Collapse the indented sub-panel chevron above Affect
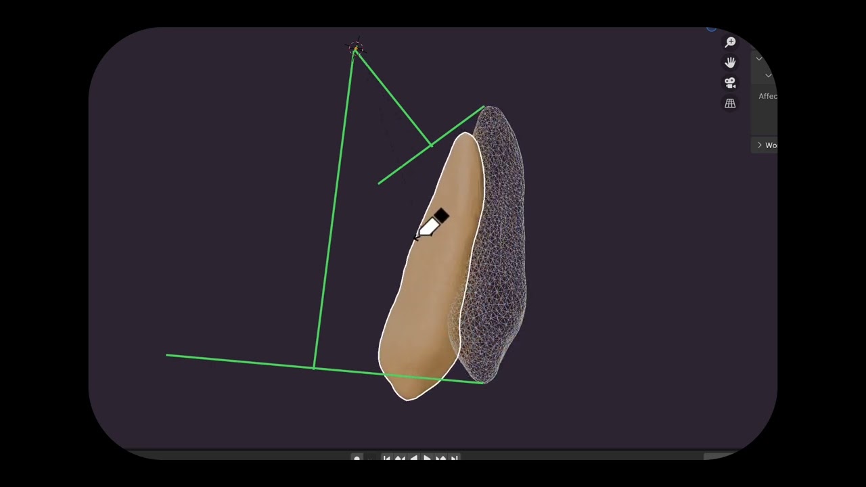 [768, 75]
